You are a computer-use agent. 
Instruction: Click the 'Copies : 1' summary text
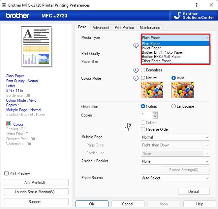(14, 105)
